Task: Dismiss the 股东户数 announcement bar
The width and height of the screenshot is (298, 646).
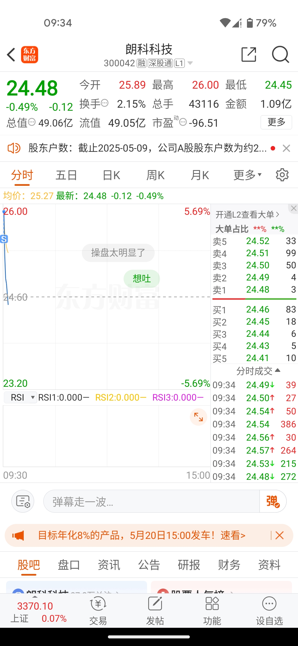Action: tap(286, 148)
